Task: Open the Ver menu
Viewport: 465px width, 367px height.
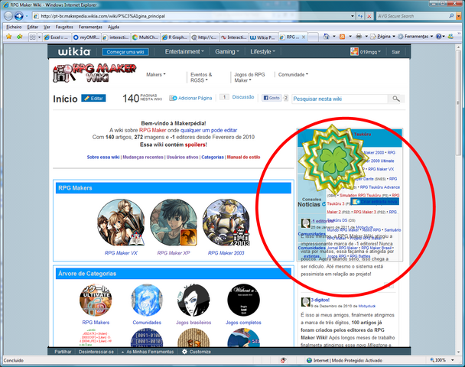Action: coord(47,27)
